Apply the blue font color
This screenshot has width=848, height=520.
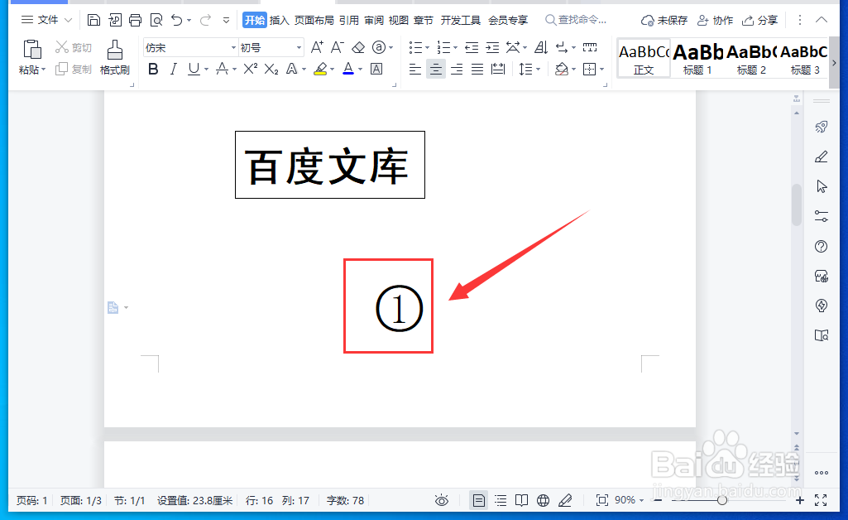pos(348,69)
